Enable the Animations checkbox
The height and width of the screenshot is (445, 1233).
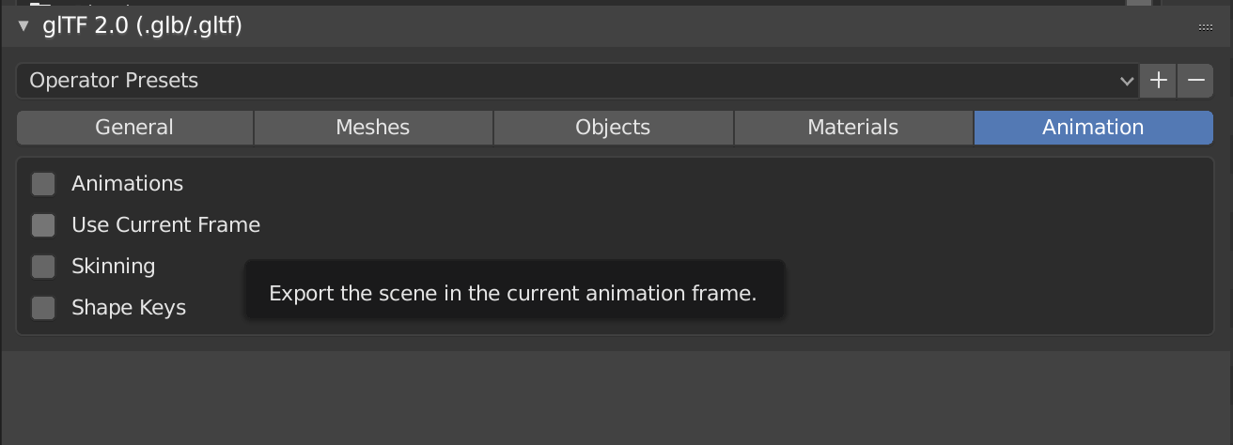pos(43,184)
